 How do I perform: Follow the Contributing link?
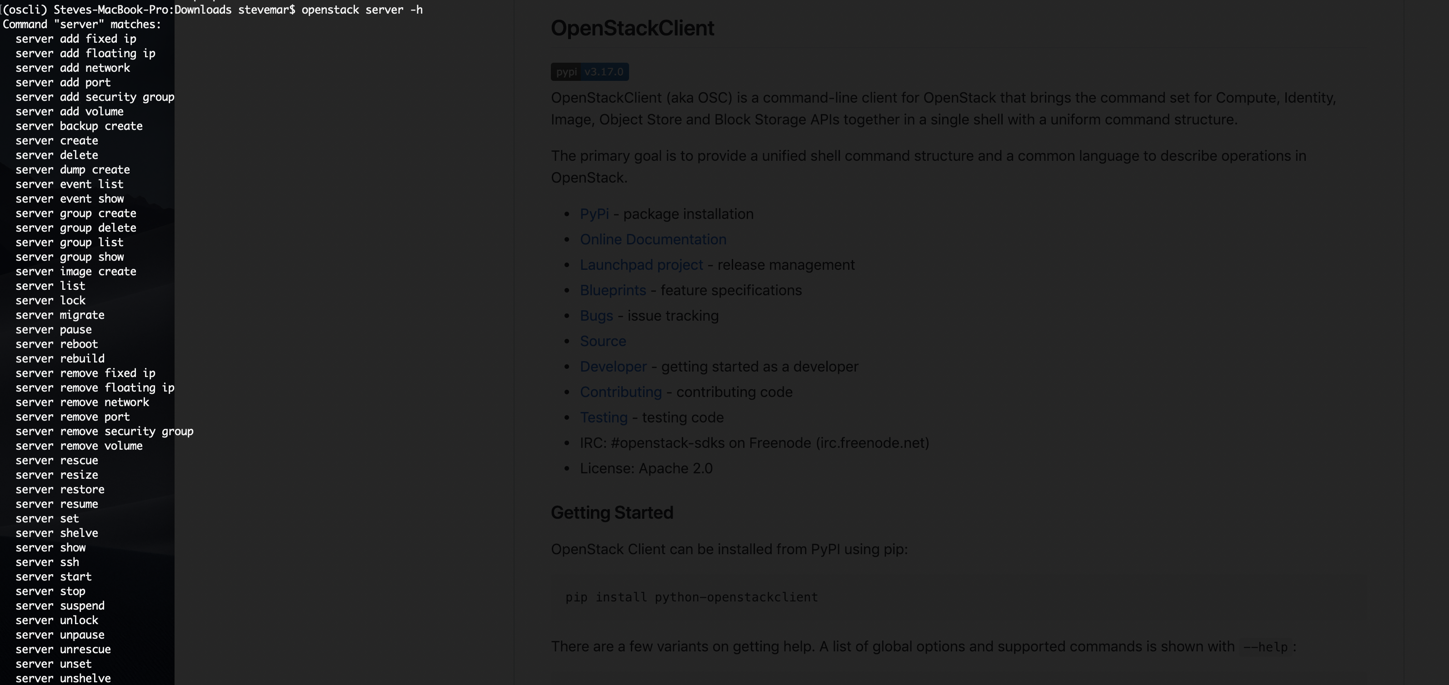(x=620, y=392)
